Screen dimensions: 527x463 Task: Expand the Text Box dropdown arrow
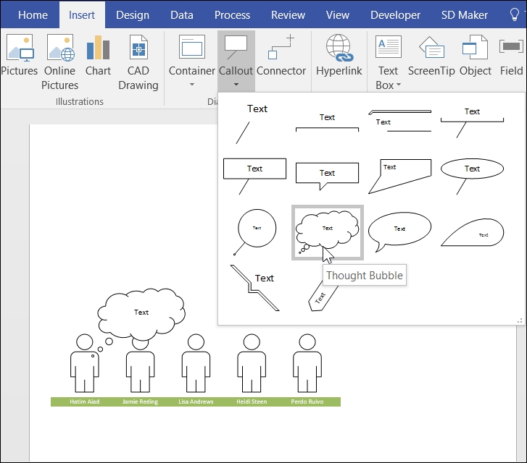[x=399, y=85]
